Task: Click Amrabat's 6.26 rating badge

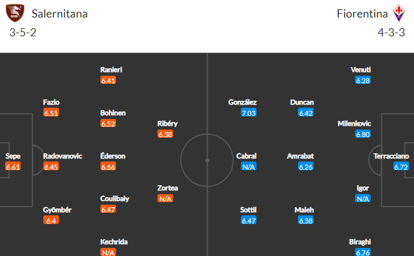Action: (305, 166)
